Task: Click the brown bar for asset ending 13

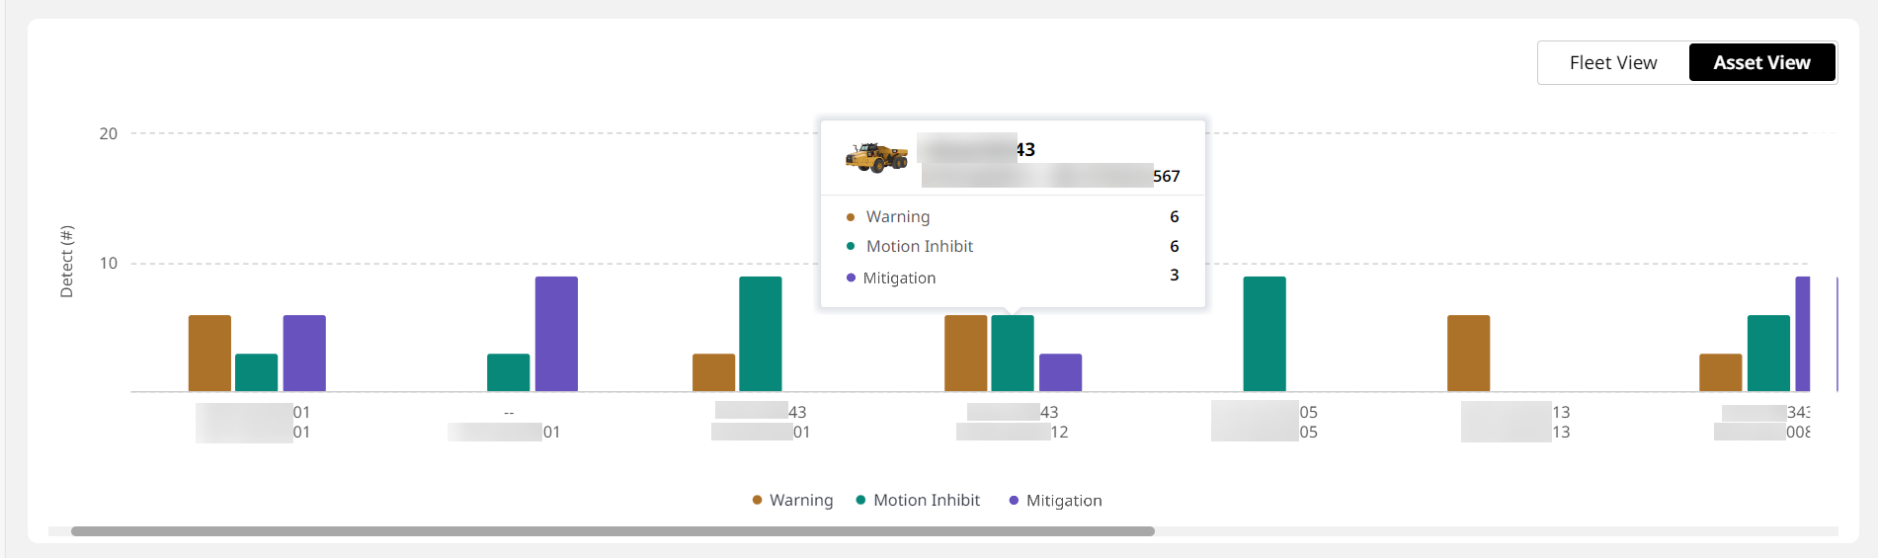Action: (x=1468, y=354)
